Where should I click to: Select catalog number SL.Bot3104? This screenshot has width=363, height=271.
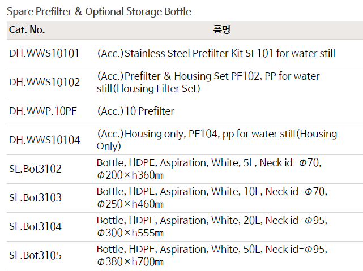(35, 227)
